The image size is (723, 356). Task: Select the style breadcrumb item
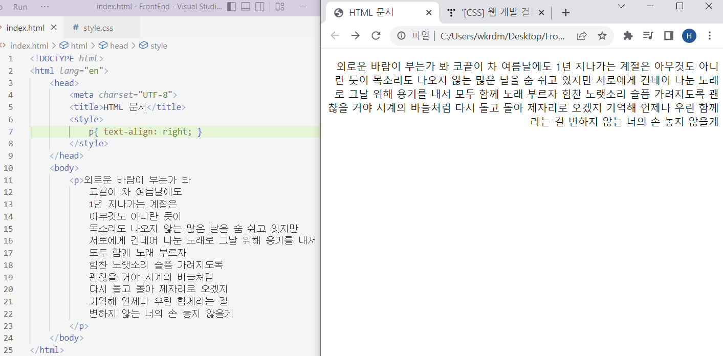click(x=154, y=46)
